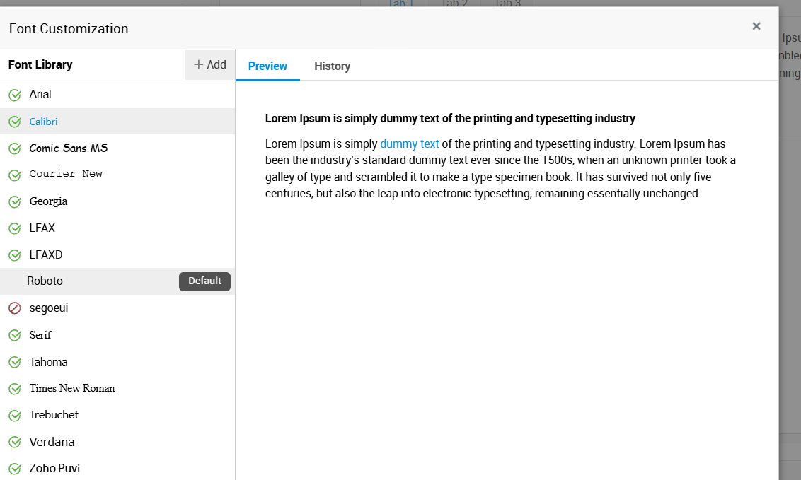The height and width of the screenshot is (480, 801).
Task: Click the Default badge on Roboto
Action: [204, 281]
